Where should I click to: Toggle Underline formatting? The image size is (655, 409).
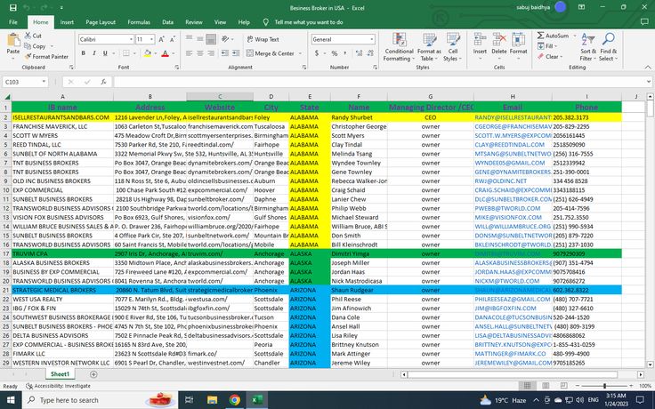105,53
